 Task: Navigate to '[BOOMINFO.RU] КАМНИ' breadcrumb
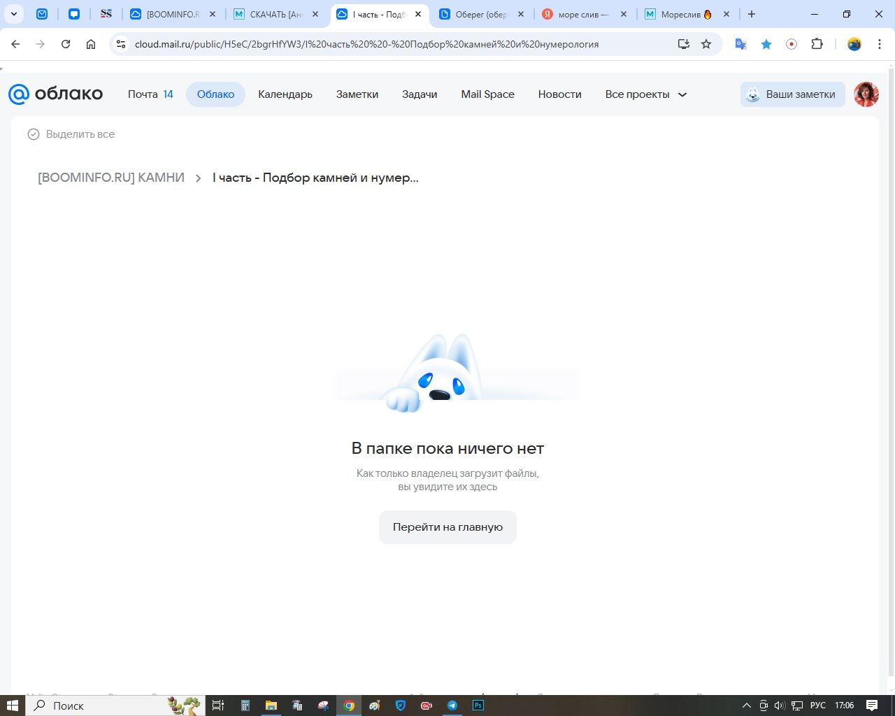click(111, 178)
